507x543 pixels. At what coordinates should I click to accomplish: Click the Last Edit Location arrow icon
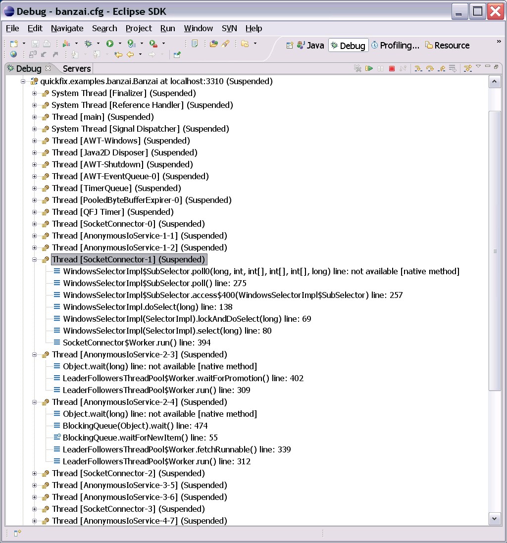tap(118, 54)
